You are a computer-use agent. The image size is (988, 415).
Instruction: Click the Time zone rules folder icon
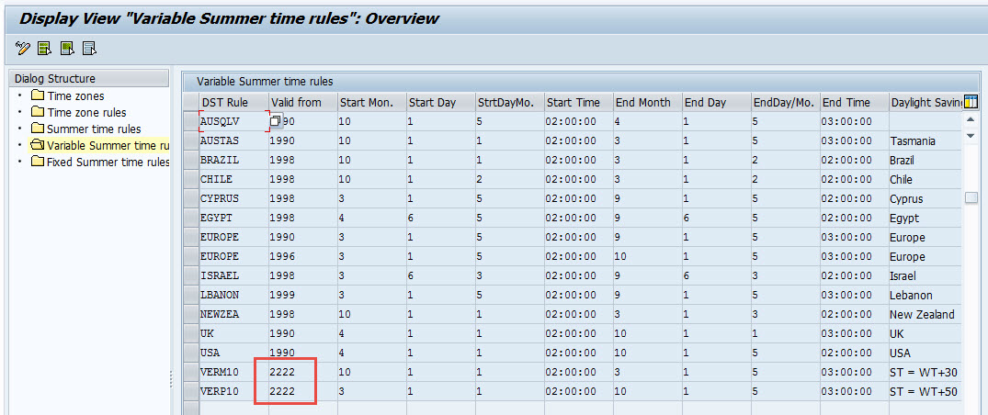pos(38,112)
